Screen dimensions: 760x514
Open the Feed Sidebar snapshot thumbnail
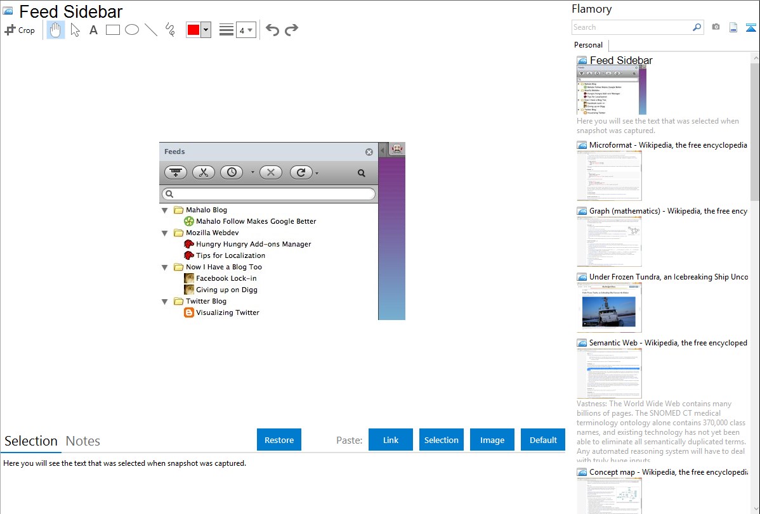[x=611, y=90]
